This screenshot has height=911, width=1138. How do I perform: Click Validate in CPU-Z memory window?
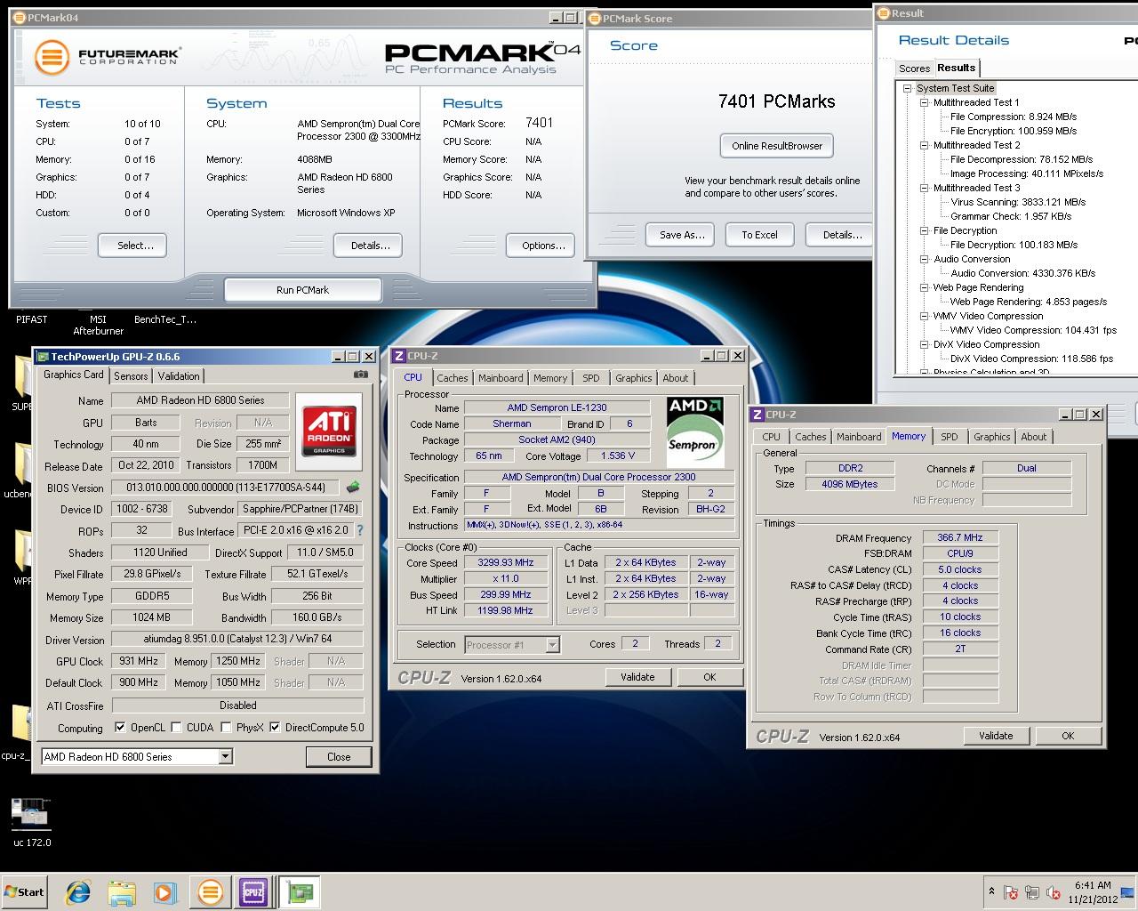click(996, 736)
